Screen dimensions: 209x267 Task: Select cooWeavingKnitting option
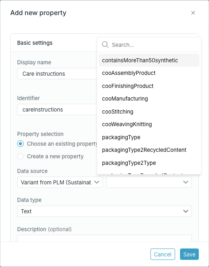click(149, 124)
